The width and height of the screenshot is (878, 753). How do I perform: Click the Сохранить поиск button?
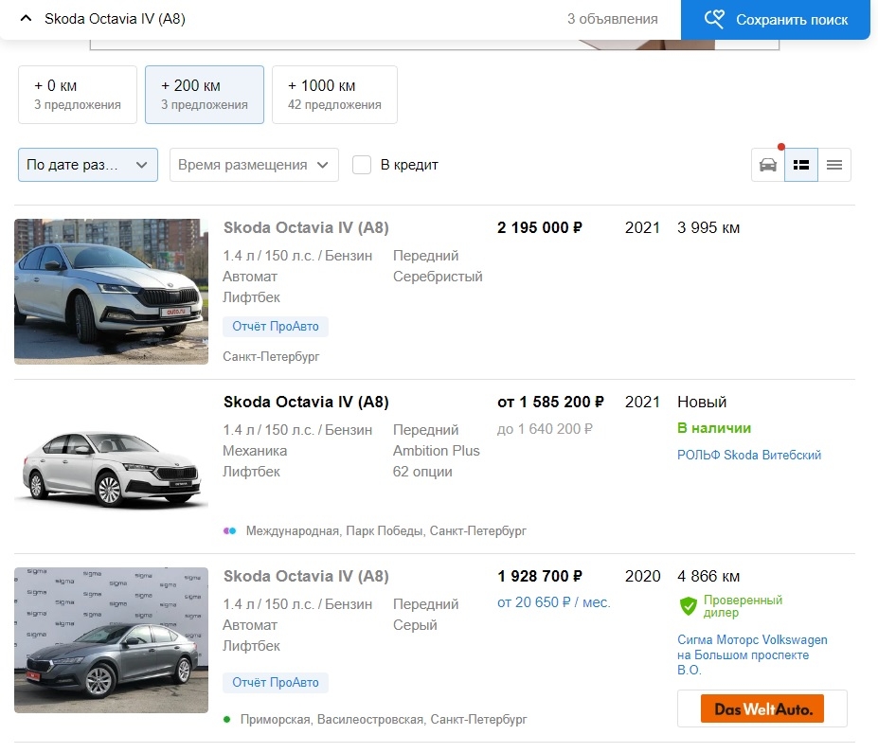pyautogui.click(x=776, y=20)
